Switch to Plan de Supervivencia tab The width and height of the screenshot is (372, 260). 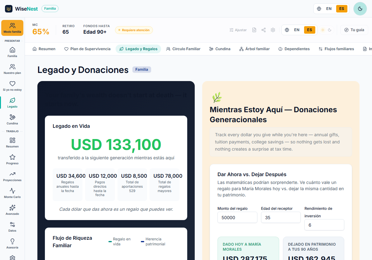click(x=87, y=49)
